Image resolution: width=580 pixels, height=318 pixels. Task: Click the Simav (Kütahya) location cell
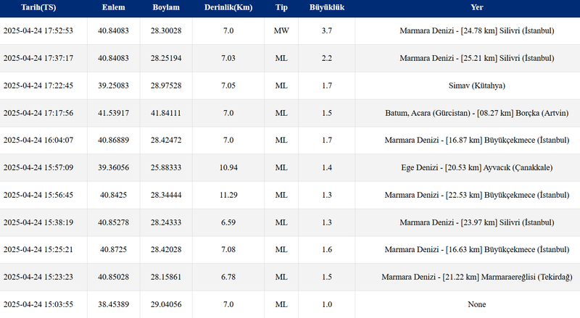click(476, 85)
